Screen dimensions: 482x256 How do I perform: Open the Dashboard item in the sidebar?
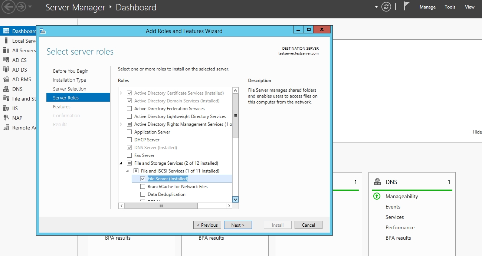coord(18,31)
